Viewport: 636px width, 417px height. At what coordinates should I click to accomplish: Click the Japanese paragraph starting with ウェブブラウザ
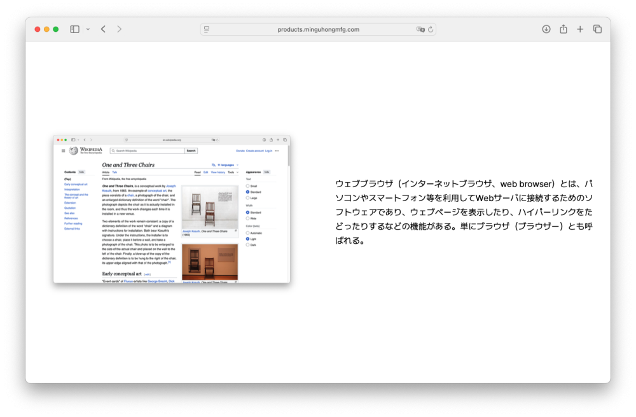464,212
